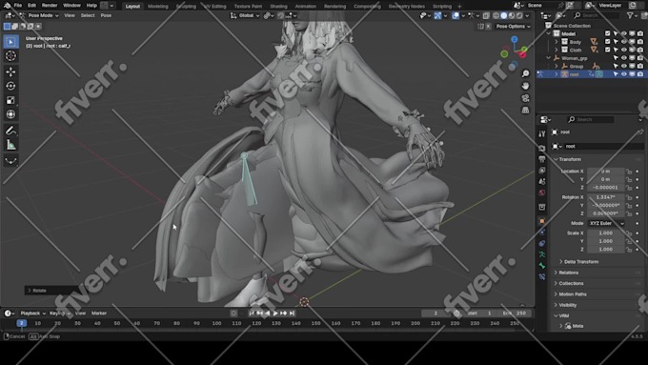648x365 pixels.
Task: Expand Delta Transform panel
Action: 581,262
